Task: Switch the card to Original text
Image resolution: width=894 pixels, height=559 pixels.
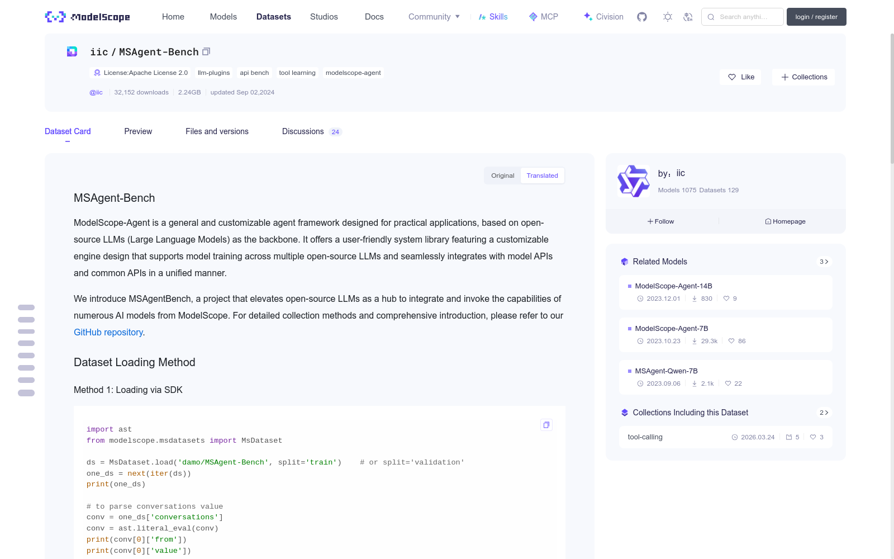Action: point(503,176)
